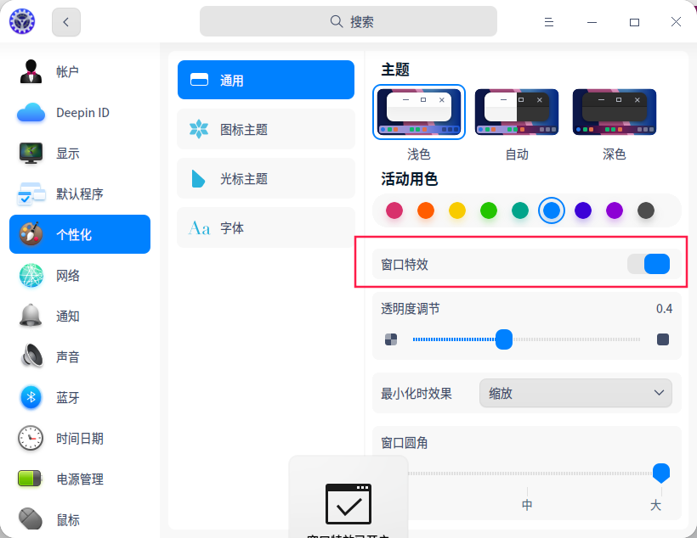Click the Network (网络) globe icon
This screenshot has height=538, width=697.
point(31,275)
